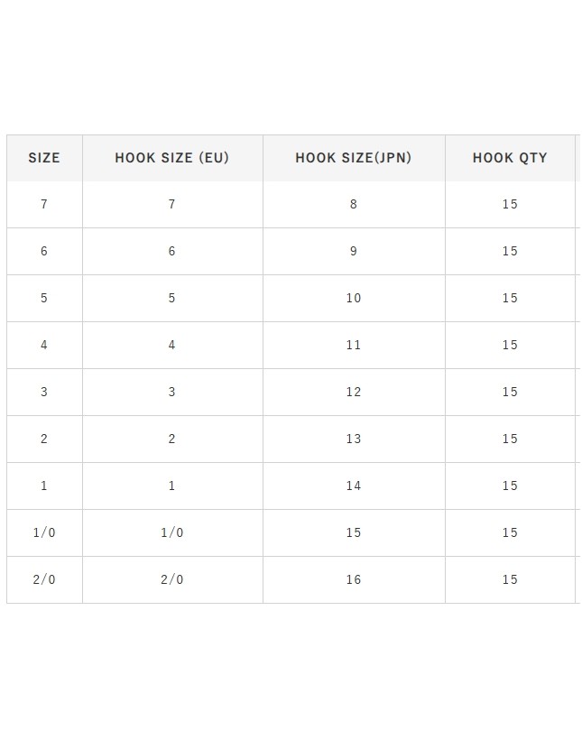The width and height of the screenshot is (582, 740).
Task: Select the 1/0 cell in HOOK SIZE (EU) column
Action: tap(171, 533)
